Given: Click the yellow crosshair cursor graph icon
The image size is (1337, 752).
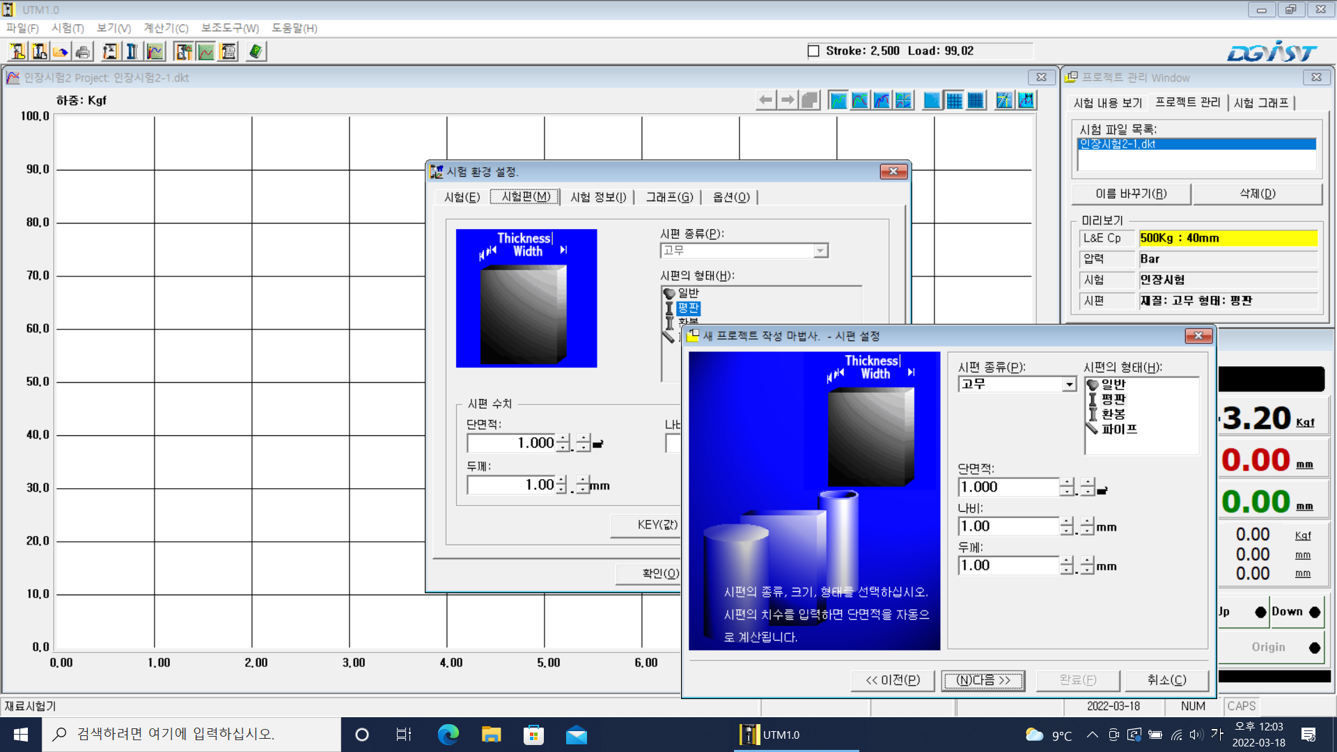Looking at the screenshot, I should coord(1004,100).
